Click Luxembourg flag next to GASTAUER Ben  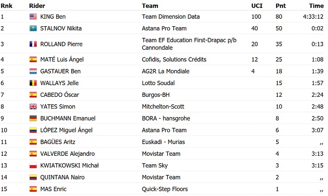[x=33, y=72]
